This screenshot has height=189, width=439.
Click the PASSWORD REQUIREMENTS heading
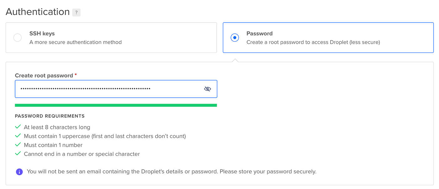[x=50, y=116]
